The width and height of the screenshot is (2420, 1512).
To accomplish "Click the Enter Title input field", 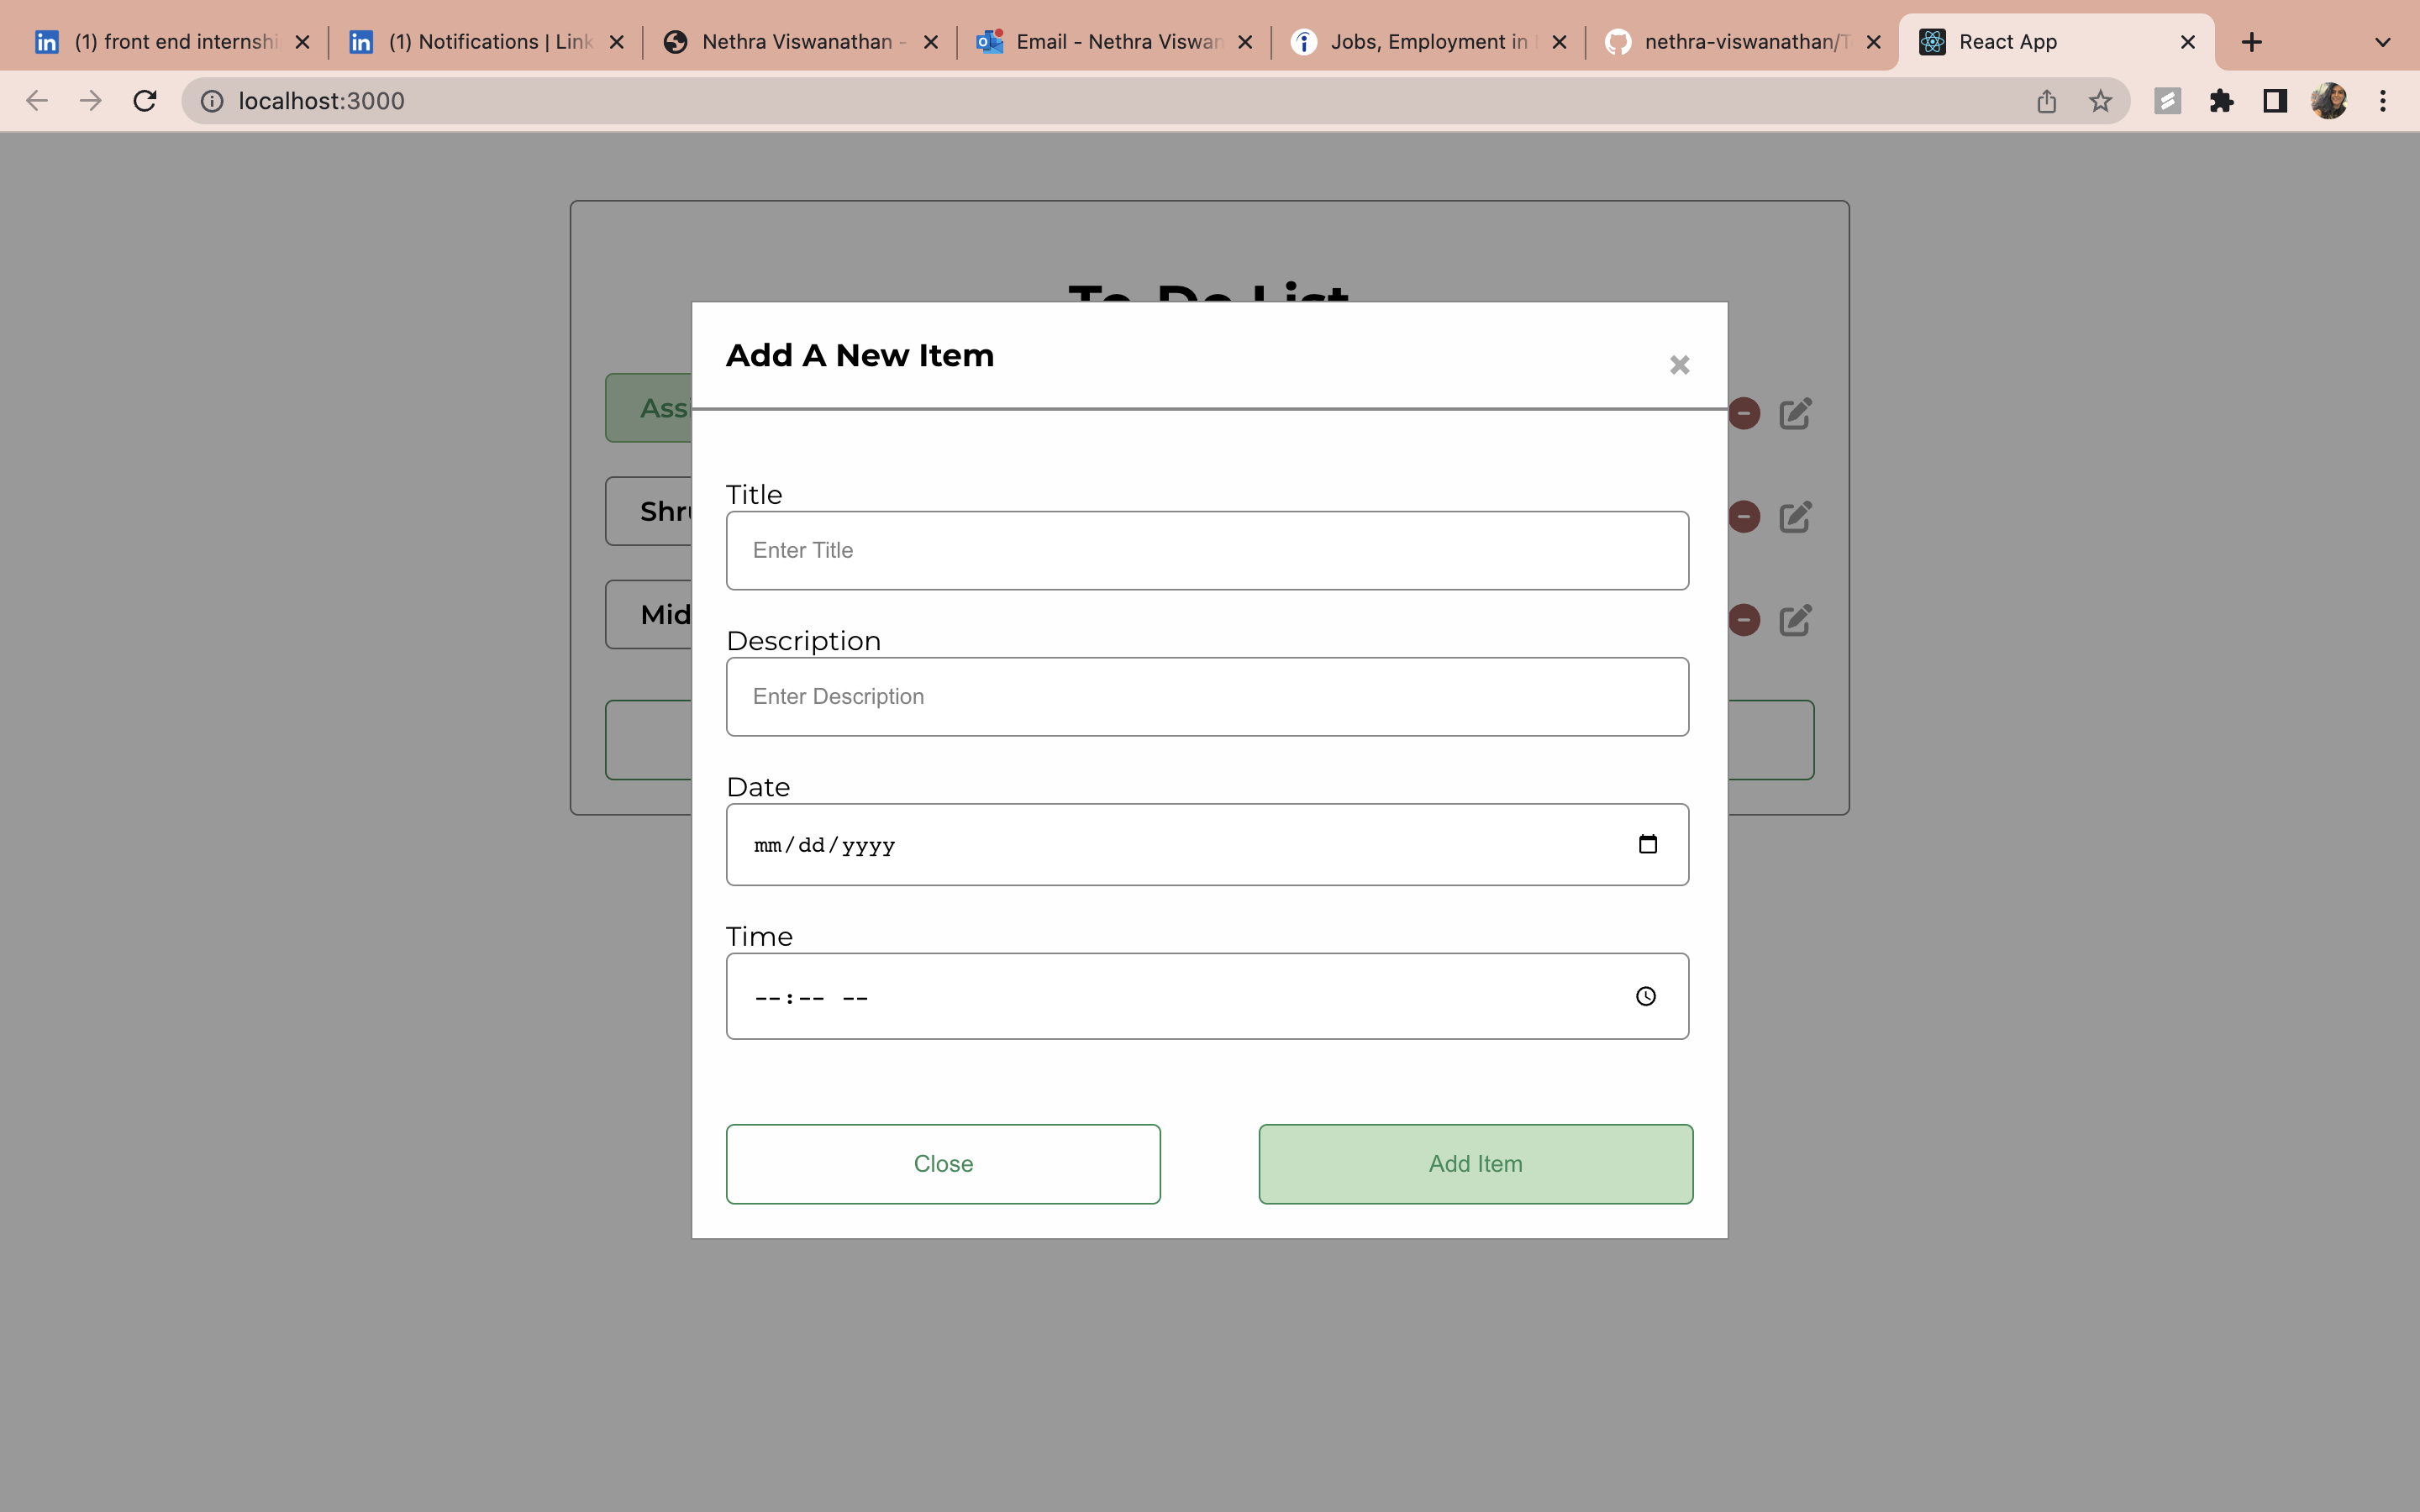I will click(1207, 550).
